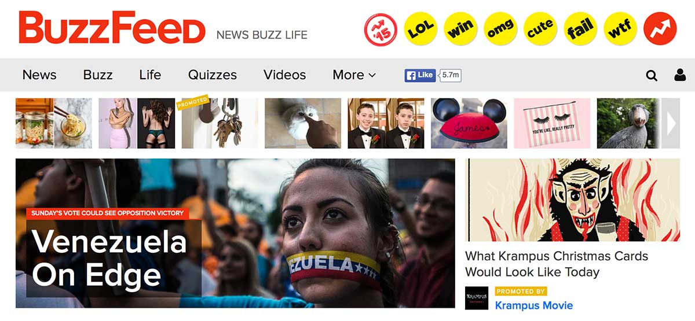Viewport: 695px width, 321px height.
Task: Open the 'omg' reaction badge
Action: (x=500, y=28)
